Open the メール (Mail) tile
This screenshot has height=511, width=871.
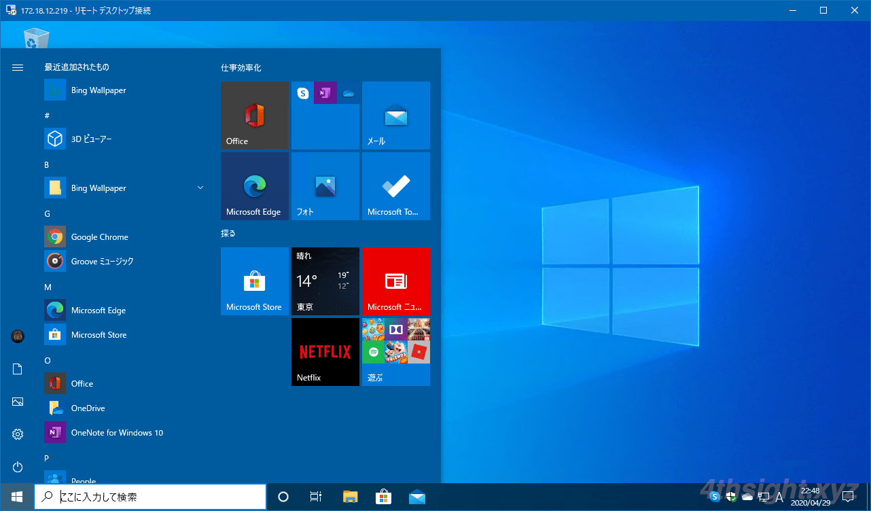(396, 116)
